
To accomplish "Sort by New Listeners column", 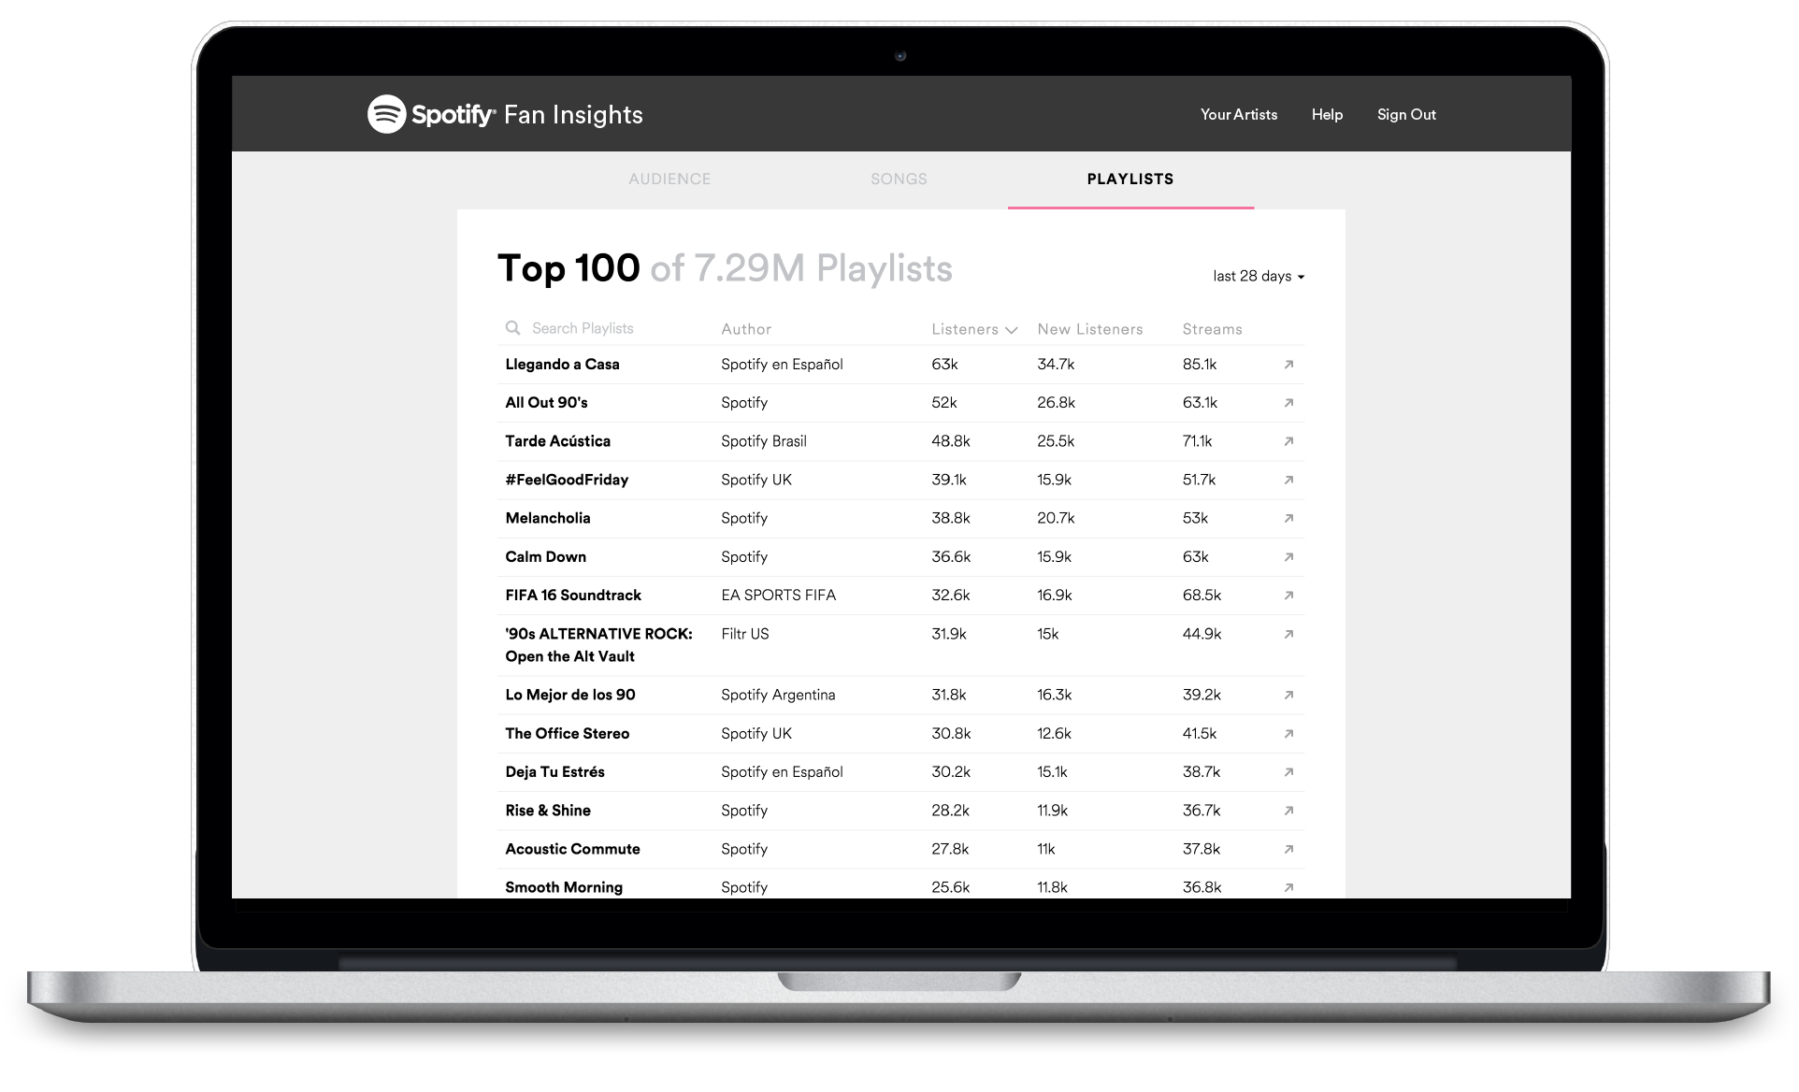I will [1089, 329].
